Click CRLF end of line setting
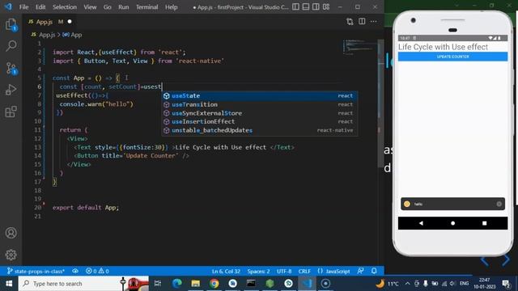This screenshot has width=518, height=291. click(304, 272)
